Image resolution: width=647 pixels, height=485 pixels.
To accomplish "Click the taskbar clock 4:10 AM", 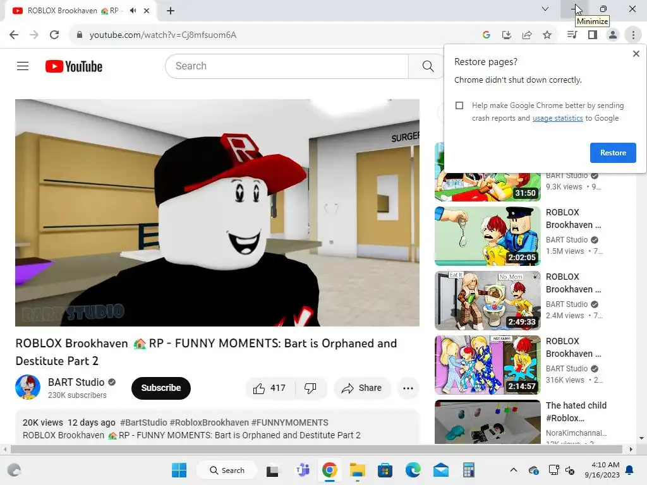I will tap(602, 470).
